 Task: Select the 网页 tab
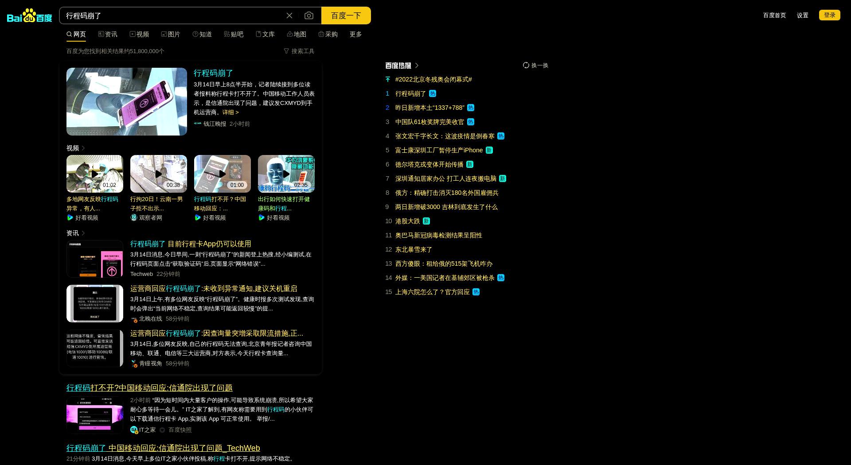click(76, 34)
